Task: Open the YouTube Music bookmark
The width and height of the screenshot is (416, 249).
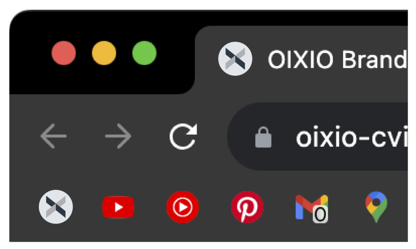Action: 182,207
